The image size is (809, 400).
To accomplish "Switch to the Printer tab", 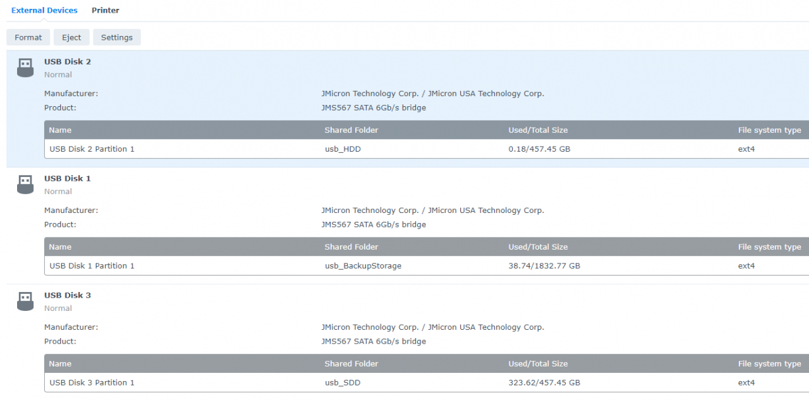I will pos(105,10).
